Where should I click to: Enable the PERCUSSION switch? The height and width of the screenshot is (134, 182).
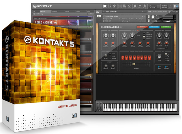pos(166,48)
